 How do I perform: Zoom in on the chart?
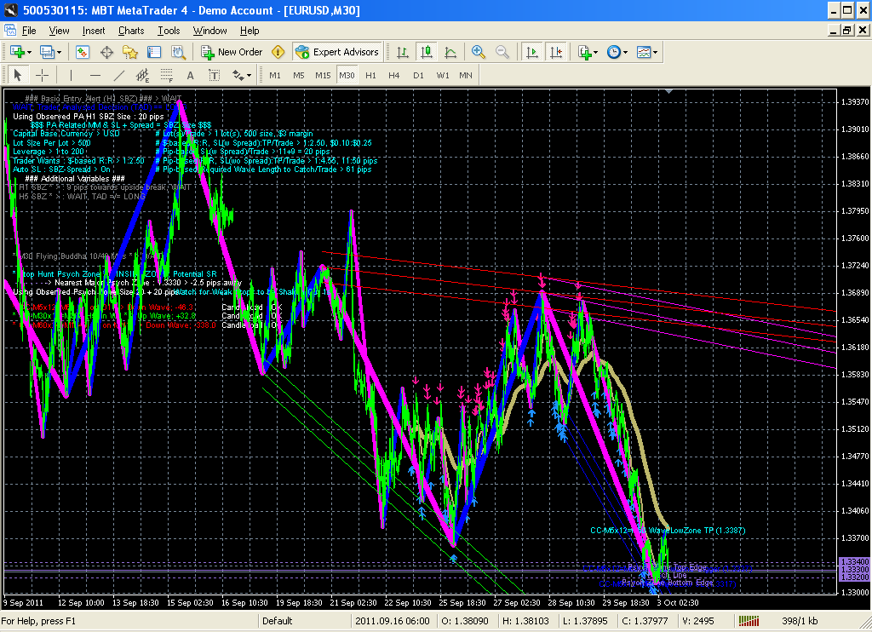point(479,52)
